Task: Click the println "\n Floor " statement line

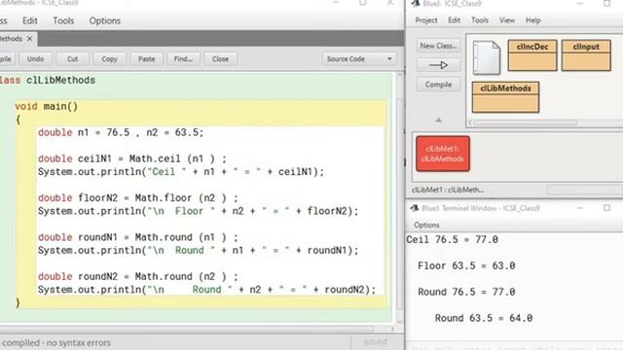Action: pyautogui.click(x=198, y=211)
